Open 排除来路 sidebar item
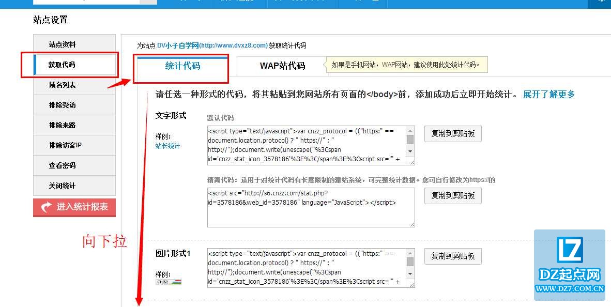611x307 pixels. [74, 126]
